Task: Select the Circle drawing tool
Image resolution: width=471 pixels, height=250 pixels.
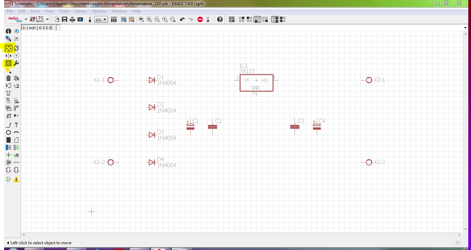Action: [x=8, y=132]
